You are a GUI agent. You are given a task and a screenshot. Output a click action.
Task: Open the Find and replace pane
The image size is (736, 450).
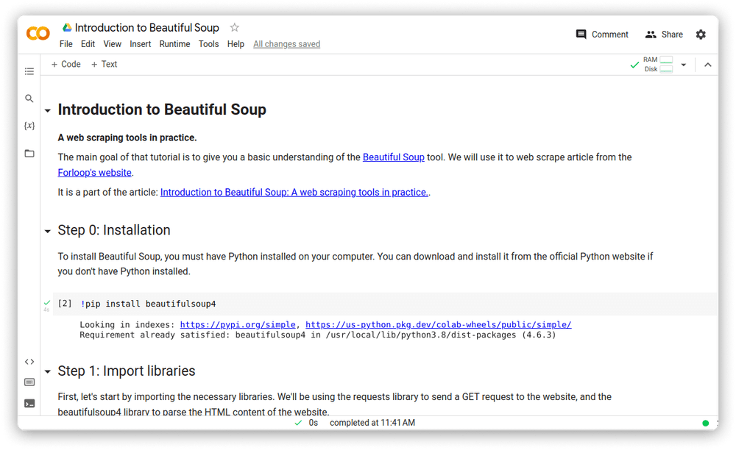(29, 98)
